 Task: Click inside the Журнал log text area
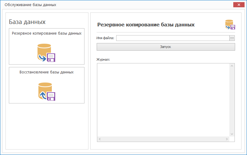[163, 100]
